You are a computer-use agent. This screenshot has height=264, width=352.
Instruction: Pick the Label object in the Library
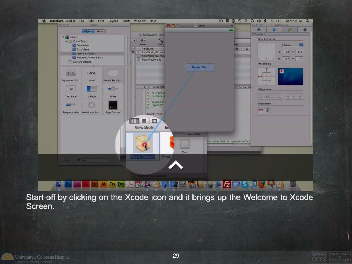click(92, 75)
